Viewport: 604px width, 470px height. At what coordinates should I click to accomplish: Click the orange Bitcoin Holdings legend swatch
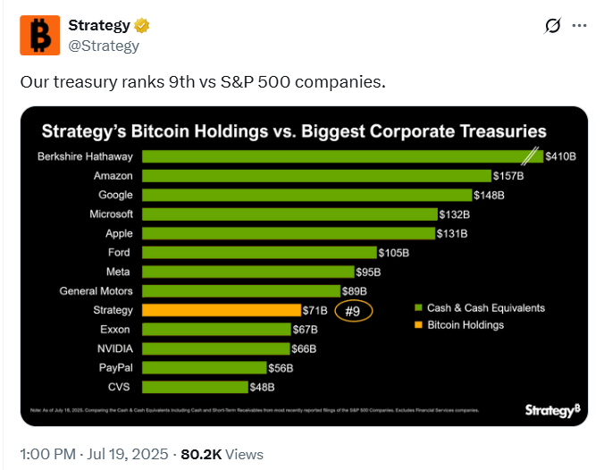pyautogui.click(x=418, y=324)
